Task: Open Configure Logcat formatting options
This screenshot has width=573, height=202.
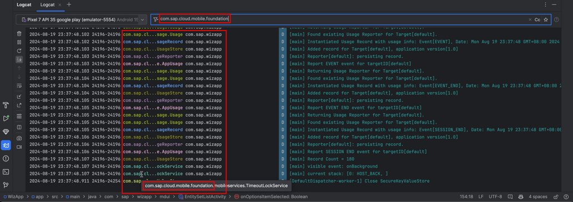Action: (19, 116)
